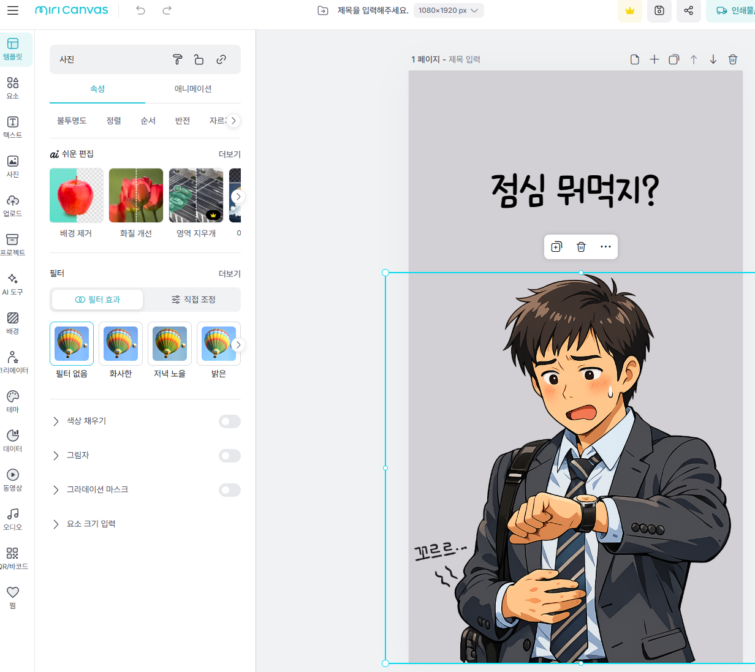Choose the 배경 제거 apple thumbnail
755x672 pixels.
click(77, 195)
